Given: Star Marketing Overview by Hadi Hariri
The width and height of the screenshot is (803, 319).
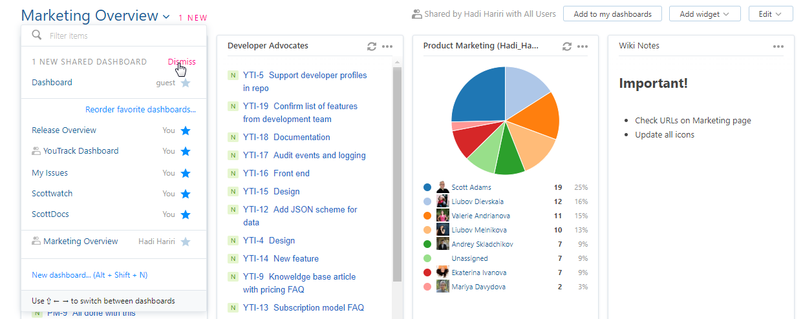Looking at the screenshot, I should click(186, 242).
